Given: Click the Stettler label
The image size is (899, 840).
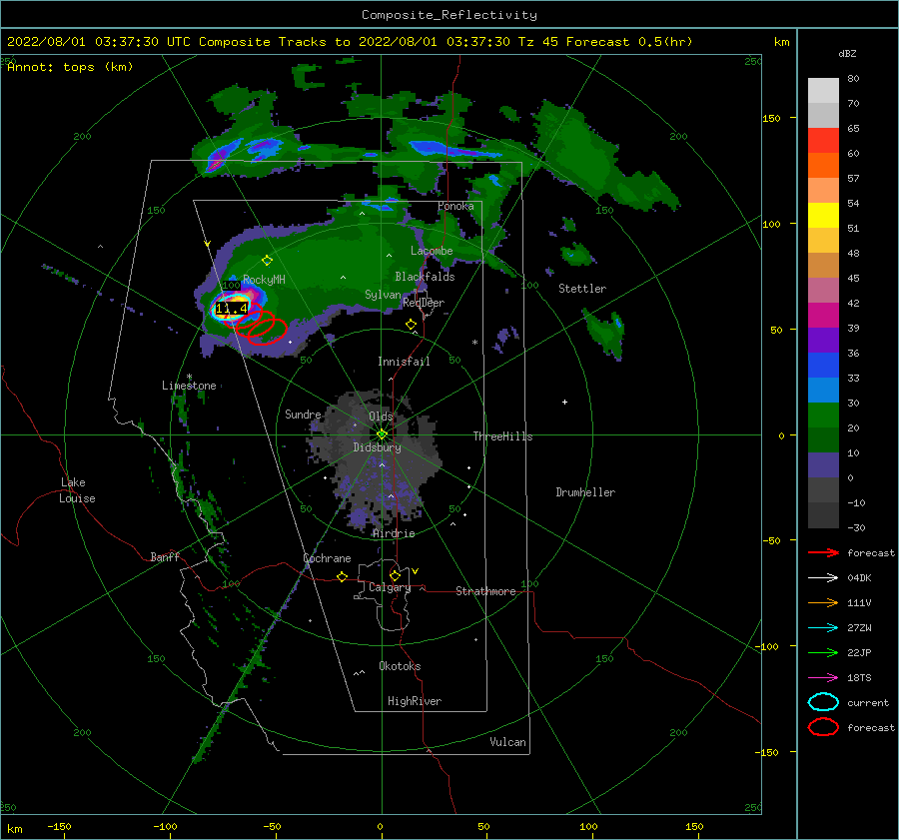Looking at the screenshot, I should [x=582, y=289].
